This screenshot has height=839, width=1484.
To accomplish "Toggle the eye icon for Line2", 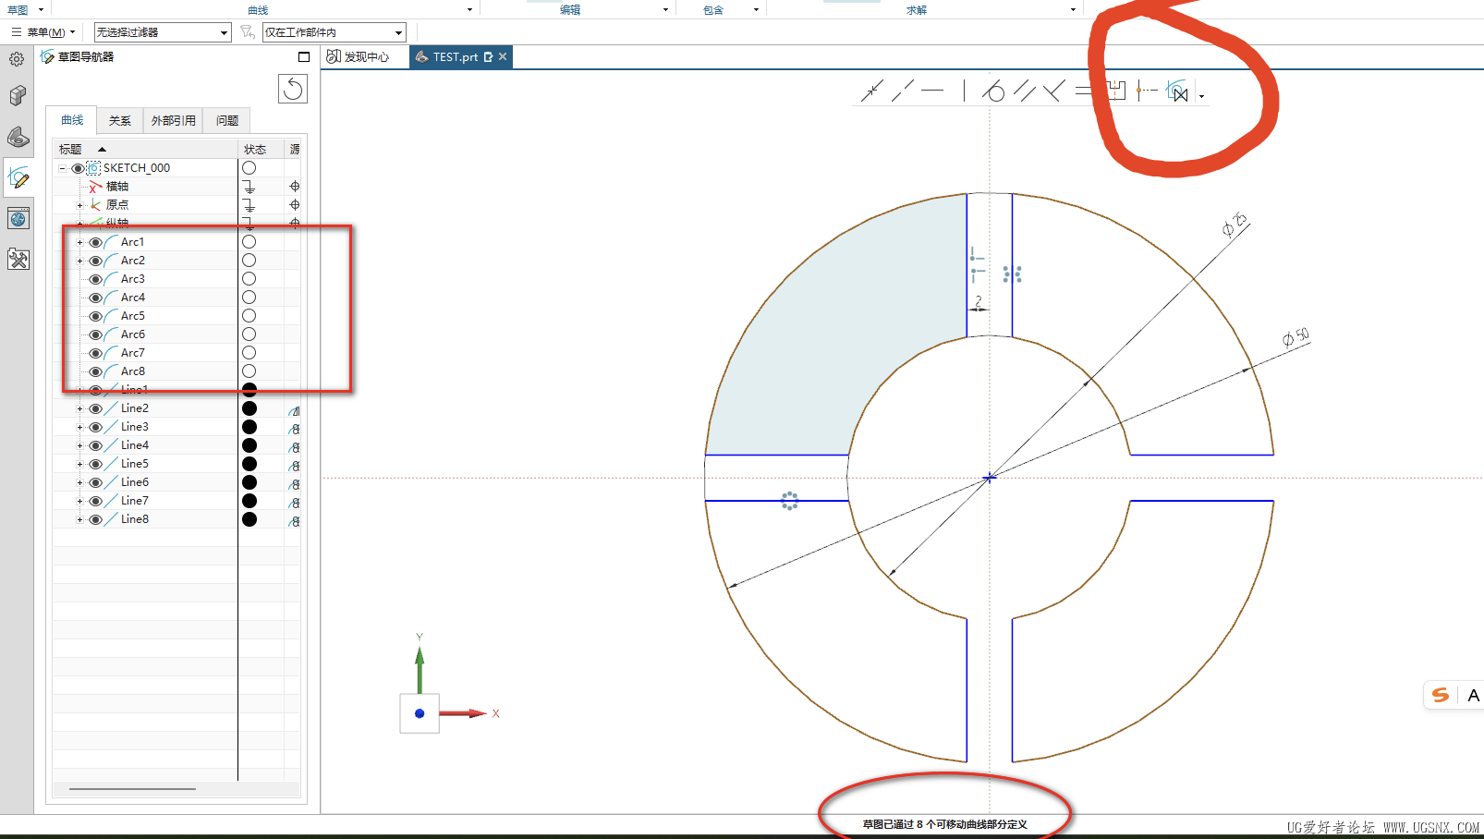I will click(x=95, y=408).
